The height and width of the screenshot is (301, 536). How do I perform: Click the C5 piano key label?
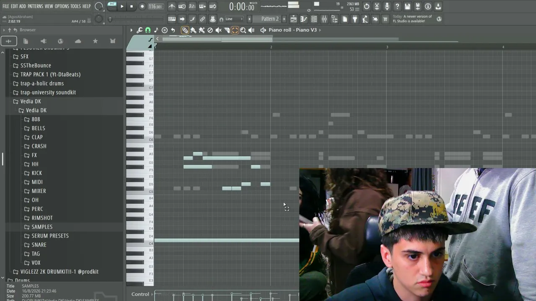[151, 191]
